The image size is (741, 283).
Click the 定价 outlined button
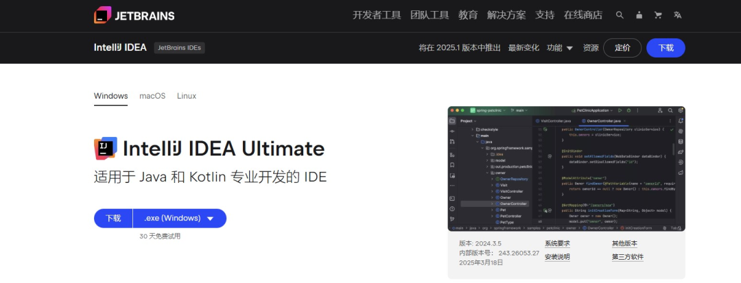click(622, 48)
